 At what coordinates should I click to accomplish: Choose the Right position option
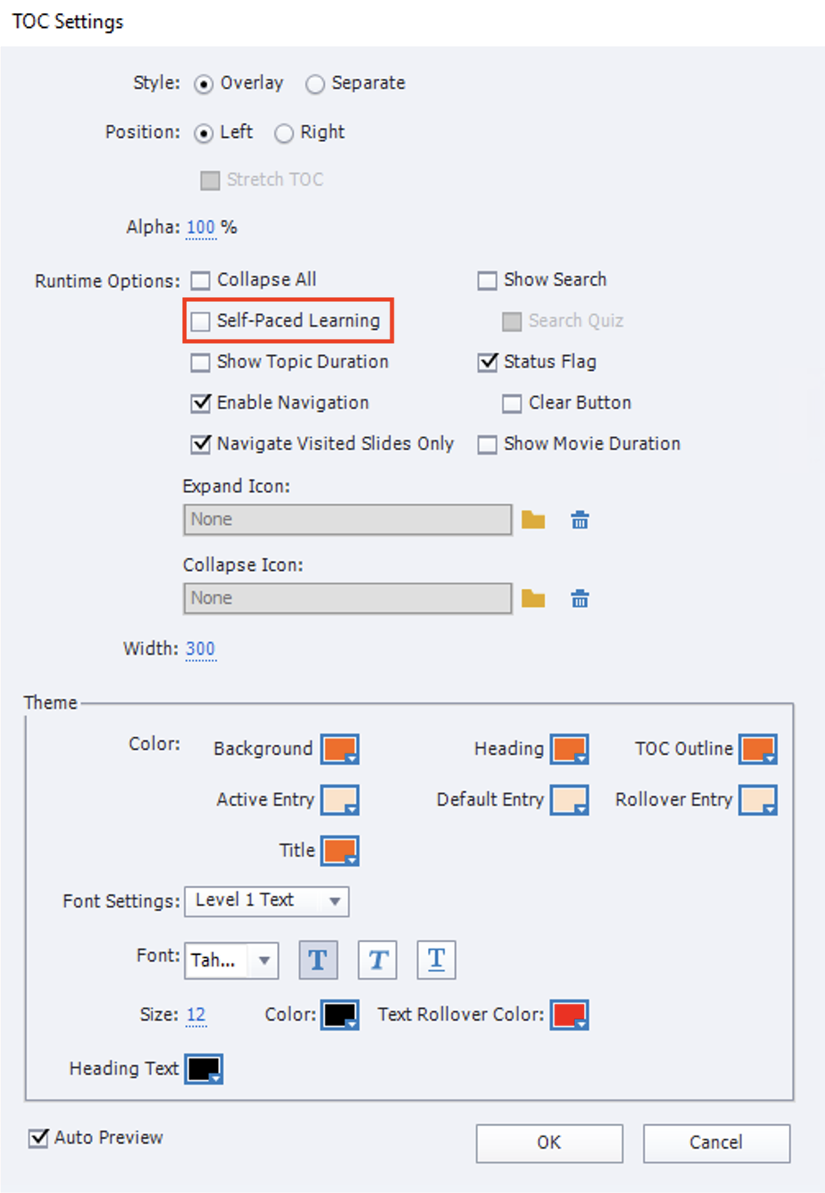(285, 133)
